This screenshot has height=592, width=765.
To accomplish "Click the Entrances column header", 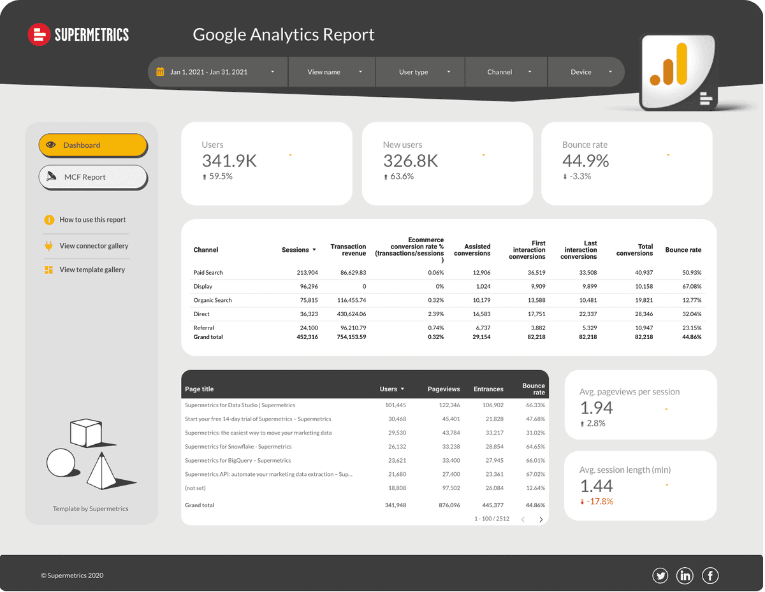I will [488, 389].
